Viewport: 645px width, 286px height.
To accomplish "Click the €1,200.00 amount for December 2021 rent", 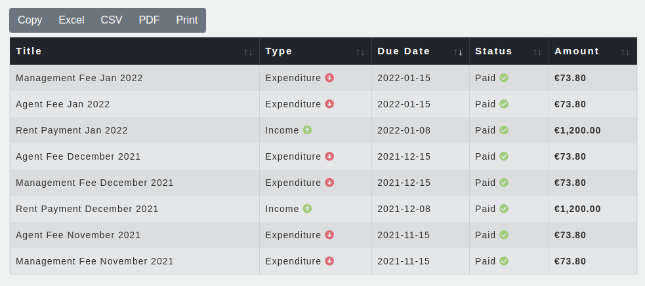I will pyautogui.click(x=577, y=209).
